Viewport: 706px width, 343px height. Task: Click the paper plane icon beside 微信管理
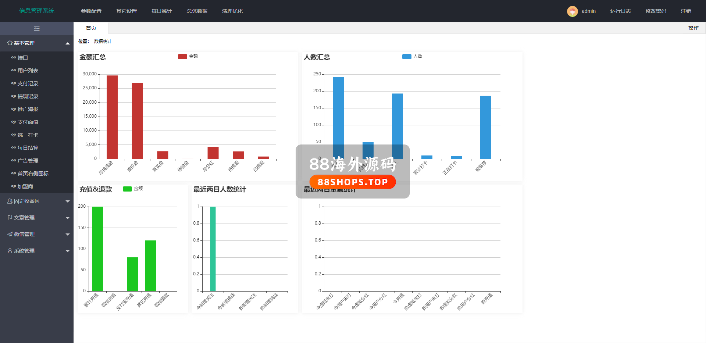click(x=10, y=234)
